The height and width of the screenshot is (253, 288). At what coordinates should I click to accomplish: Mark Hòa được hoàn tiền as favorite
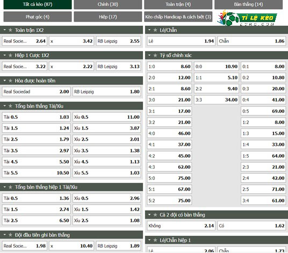[x=10, y=81]
